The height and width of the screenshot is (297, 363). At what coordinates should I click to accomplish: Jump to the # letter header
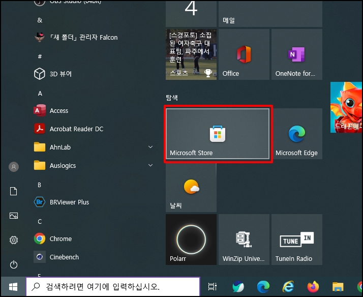point(40,56)
